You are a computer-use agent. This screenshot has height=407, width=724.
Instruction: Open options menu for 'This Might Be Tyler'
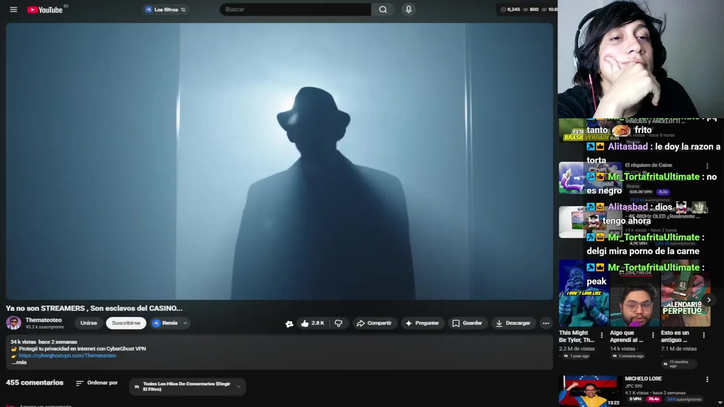pos(601,335)
